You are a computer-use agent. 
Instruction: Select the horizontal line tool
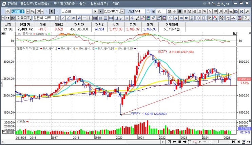[x=84, y=18]
